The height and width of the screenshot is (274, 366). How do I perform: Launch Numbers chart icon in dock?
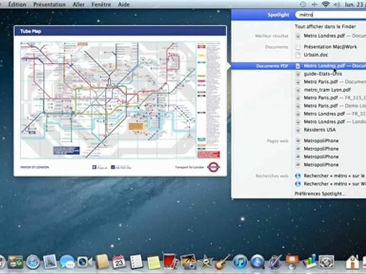coord(309,261)
